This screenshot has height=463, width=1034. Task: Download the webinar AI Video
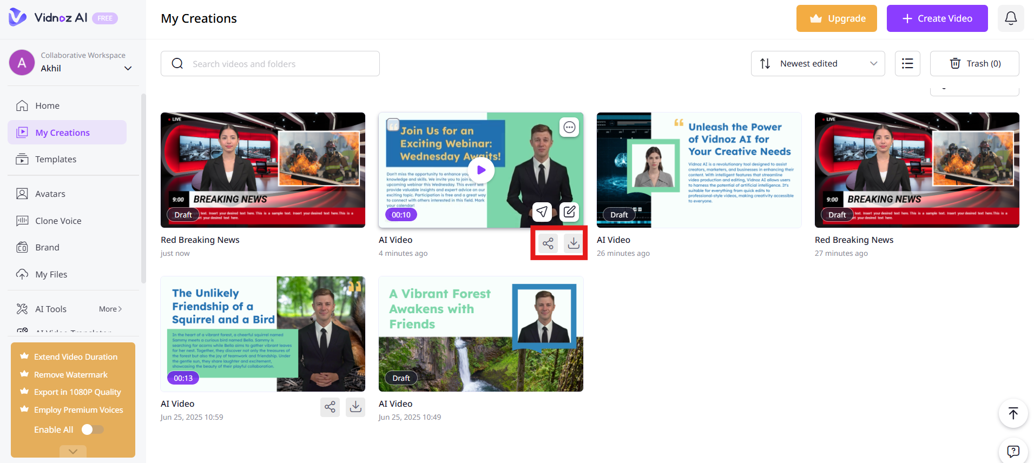(574, 243)
